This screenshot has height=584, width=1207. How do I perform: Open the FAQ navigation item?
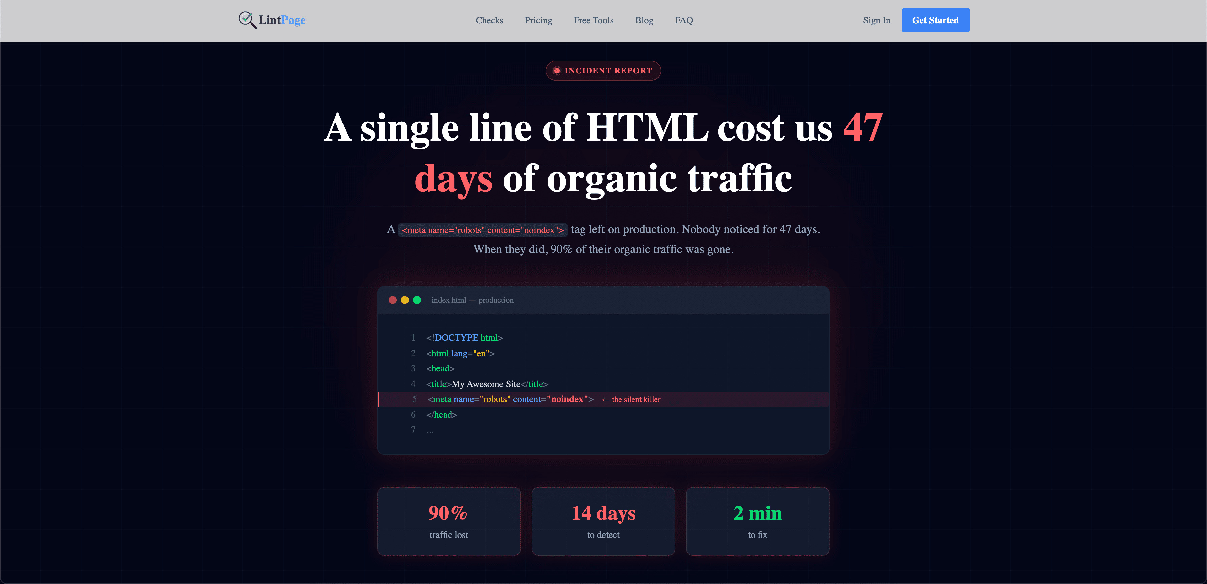tap(684, 20)
